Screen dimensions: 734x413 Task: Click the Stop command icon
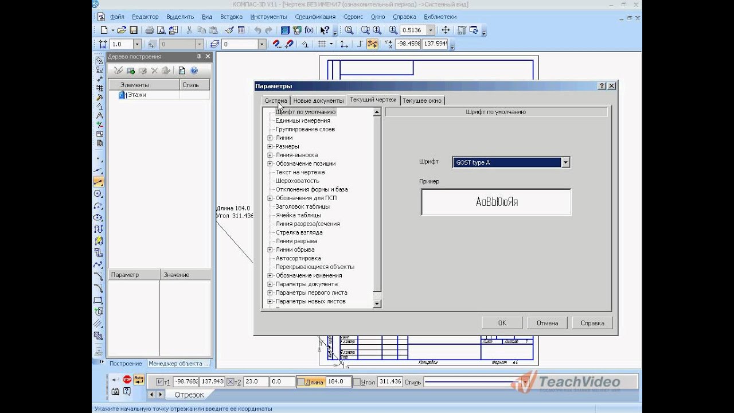point(127,380)
